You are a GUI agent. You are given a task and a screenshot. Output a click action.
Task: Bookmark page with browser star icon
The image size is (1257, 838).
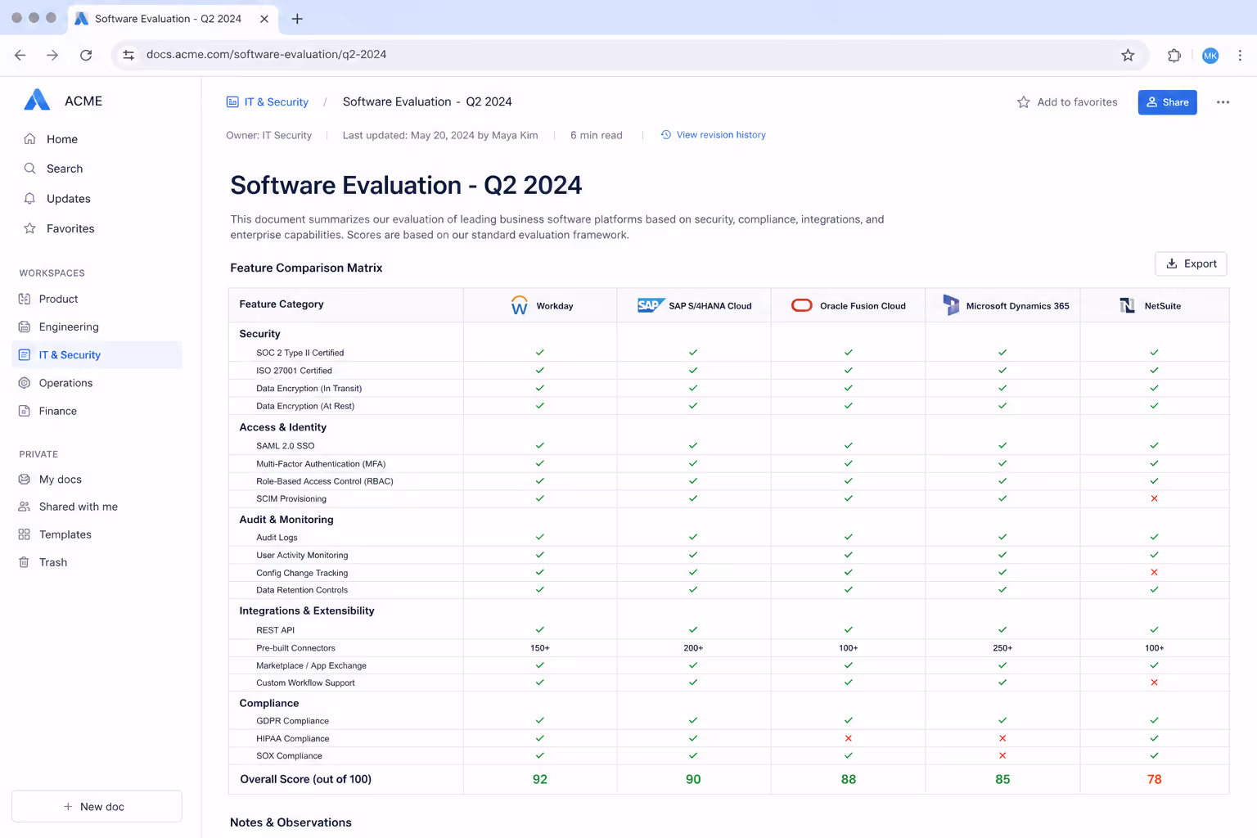1128,55
